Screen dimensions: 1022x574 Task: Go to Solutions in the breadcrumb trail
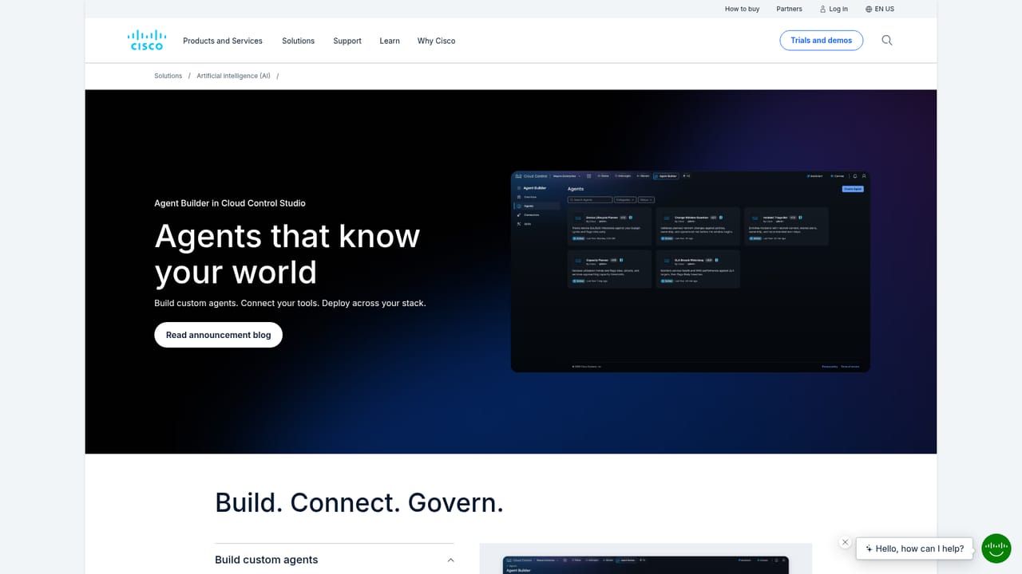(x=168, y=76)
